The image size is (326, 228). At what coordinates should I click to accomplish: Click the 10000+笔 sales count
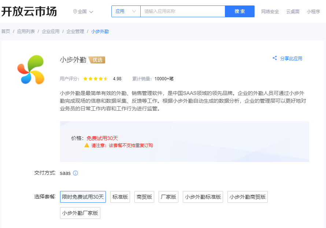(164, 79)
